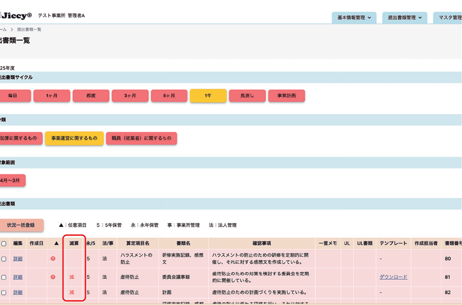Check the checkbox on the 計画 row
462x305 pixels.
4,292
